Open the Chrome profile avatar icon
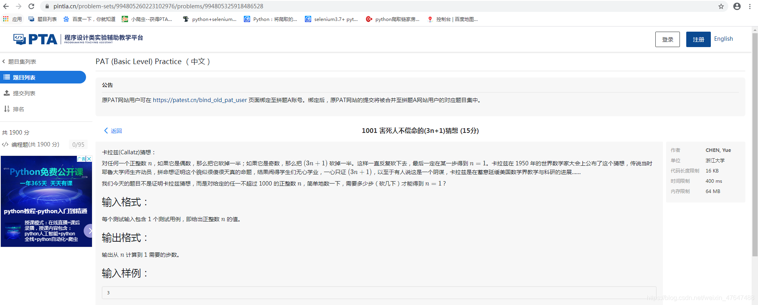Screen dimensions: 758x305 click(737, 6)
